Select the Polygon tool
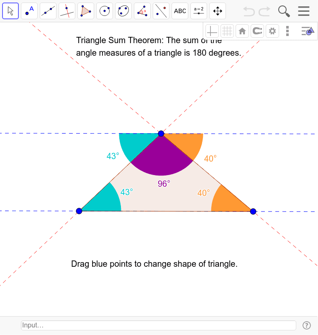 coord(86,11)
